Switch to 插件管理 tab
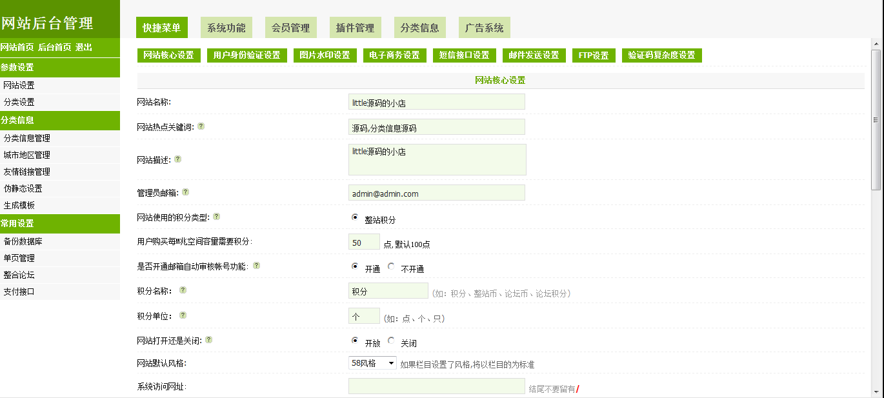This screenshot has height=398, width=884. (x=356, y=28)
